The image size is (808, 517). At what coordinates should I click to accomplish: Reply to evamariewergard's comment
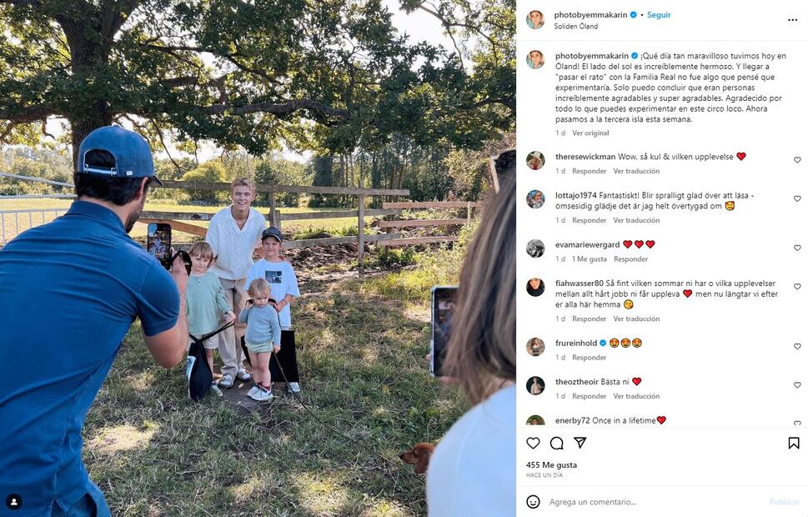(630, 259)
